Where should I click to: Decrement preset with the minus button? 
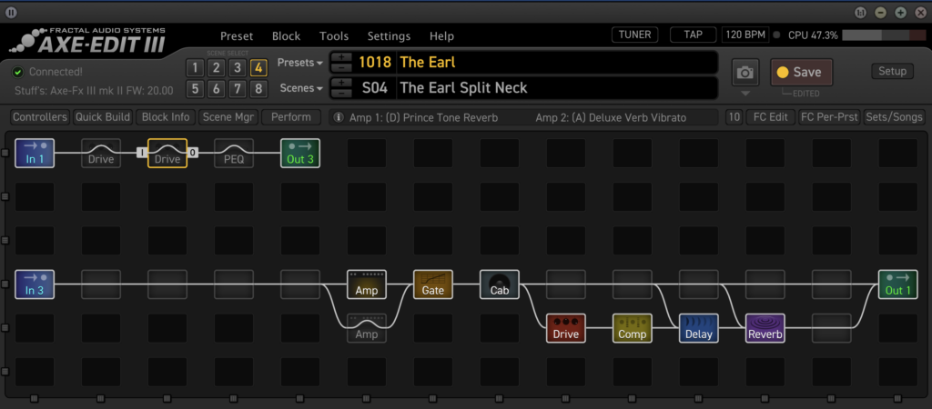tap(341, 67)
